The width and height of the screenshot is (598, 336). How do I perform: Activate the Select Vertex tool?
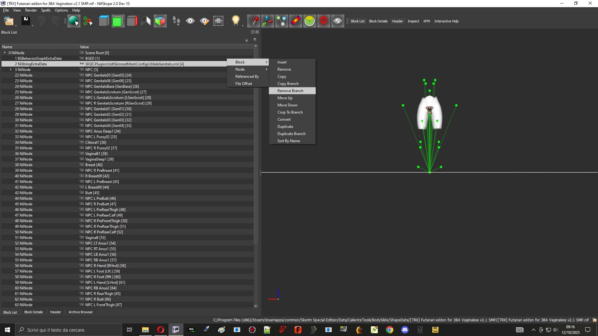click(x=88, y=21)
